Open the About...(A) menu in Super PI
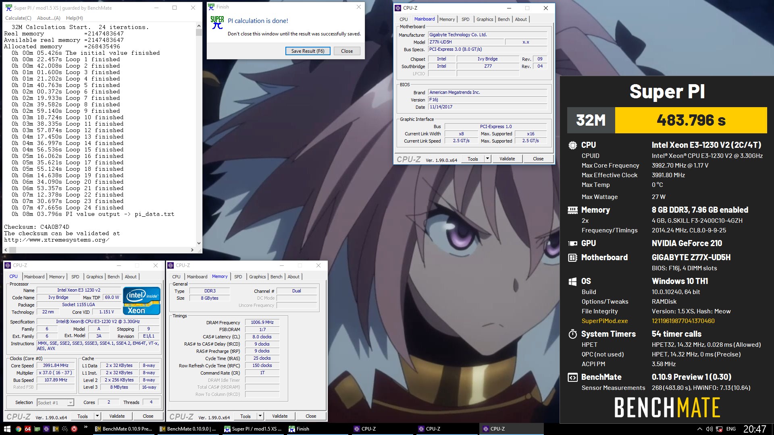 click(x=49, y=18)
